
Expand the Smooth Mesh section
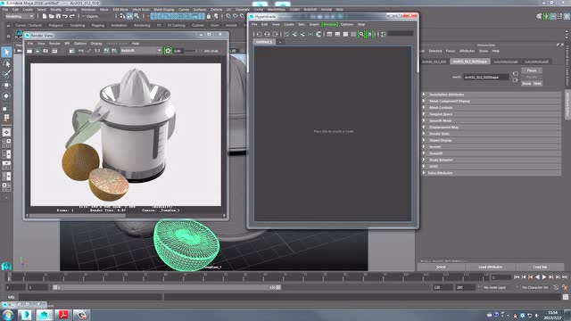491,121
